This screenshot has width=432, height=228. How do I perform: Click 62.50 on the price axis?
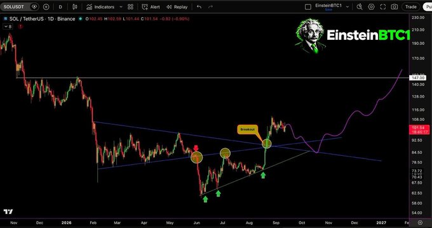click(x=417, y=193)
